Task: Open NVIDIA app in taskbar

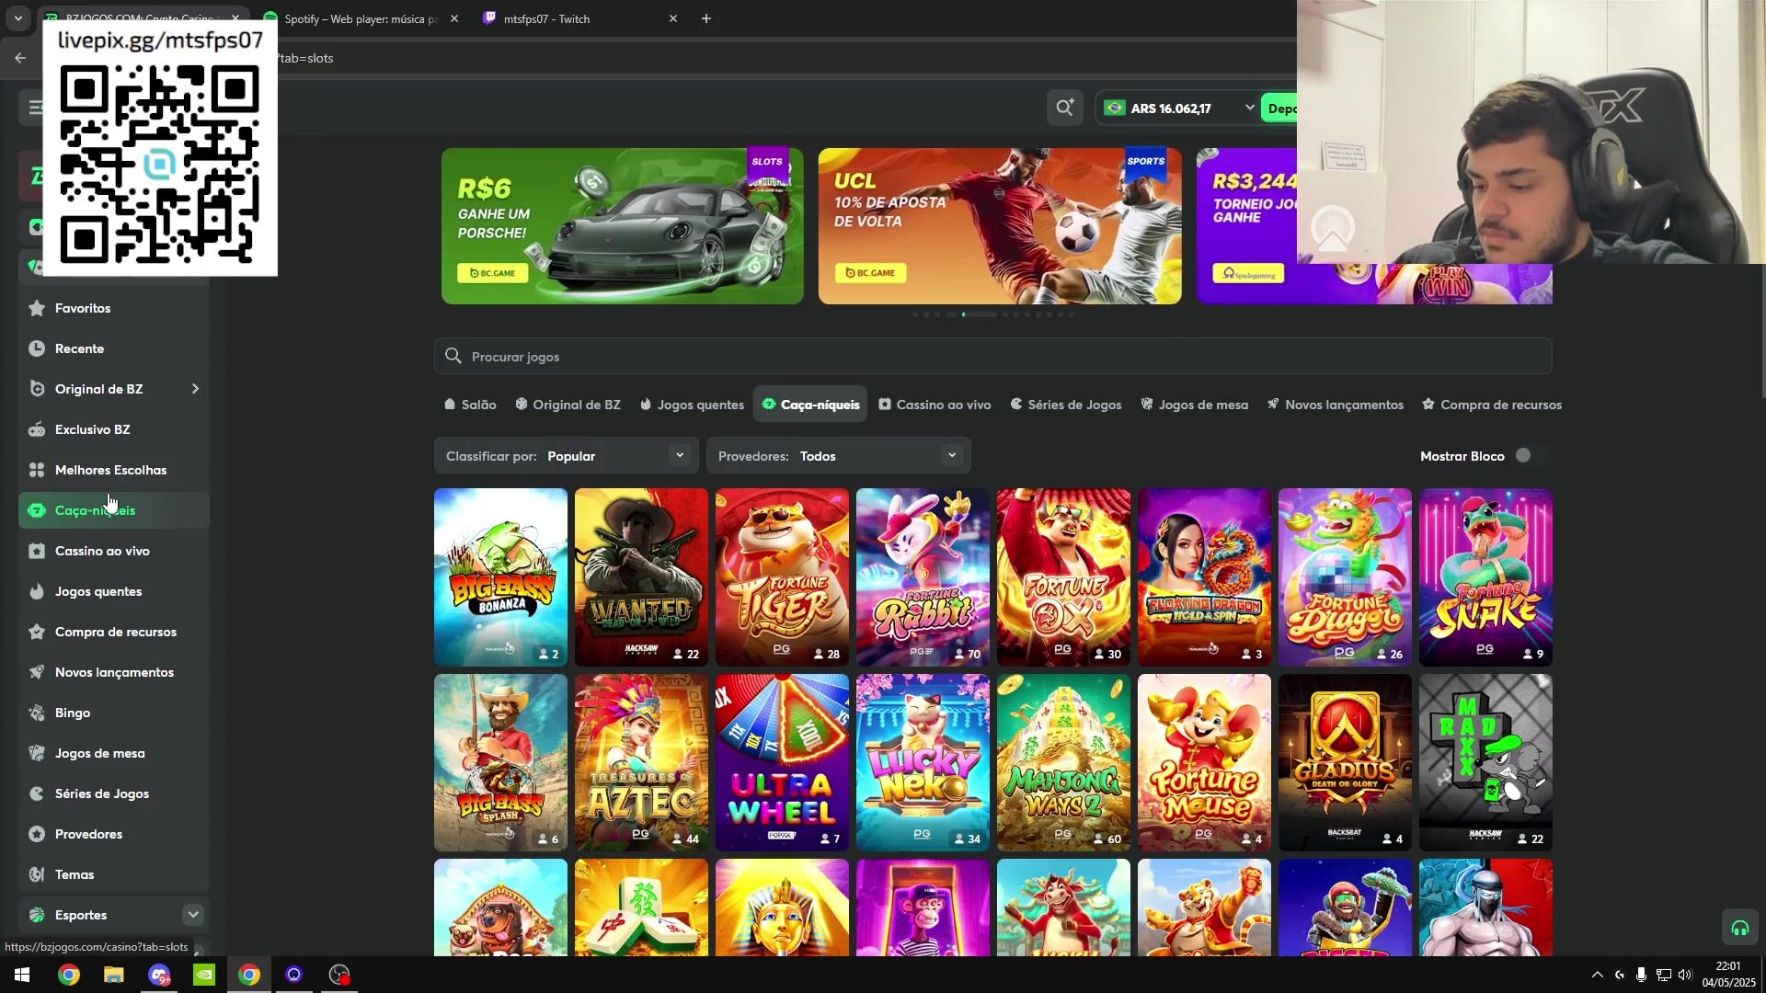Action: click(204, 975)
